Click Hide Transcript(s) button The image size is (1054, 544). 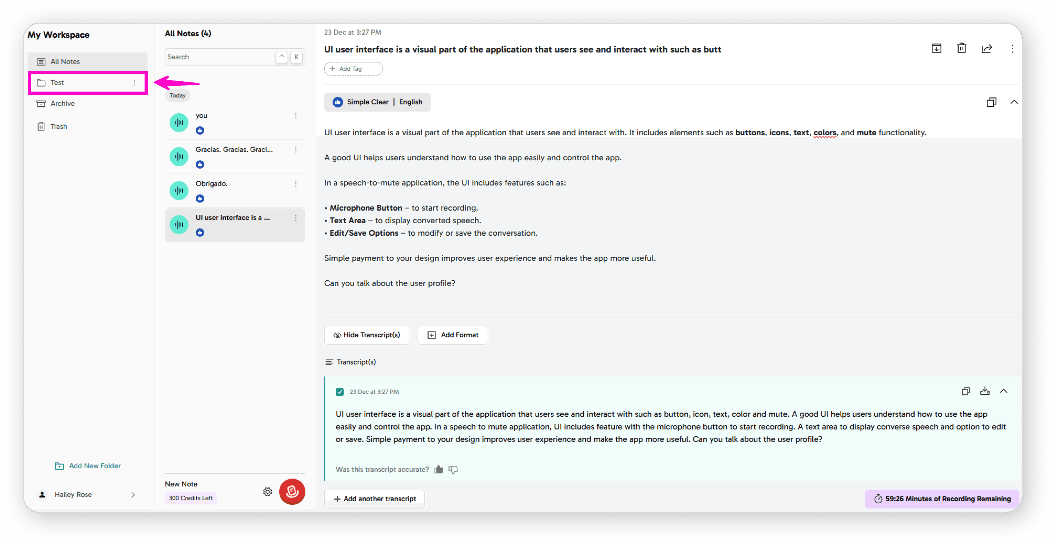pyautogui.click(x=367, y=335)
